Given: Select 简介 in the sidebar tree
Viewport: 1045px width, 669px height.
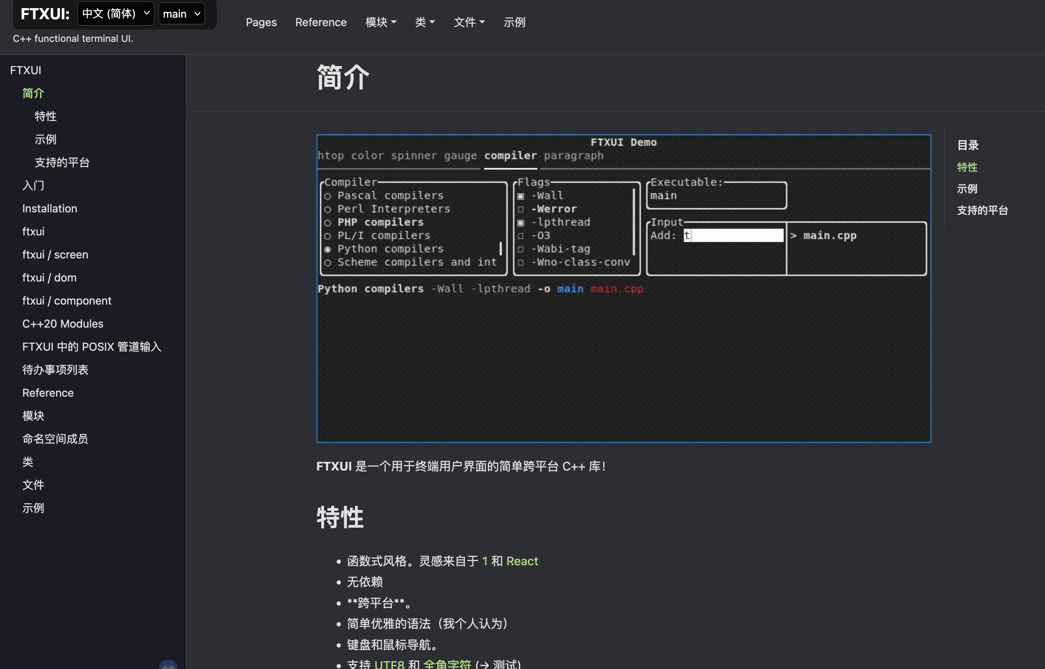Looking at the screenshot, I should click(33, 93).
